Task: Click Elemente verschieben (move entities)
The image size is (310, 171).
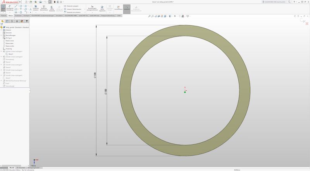Action: [72, 12]
